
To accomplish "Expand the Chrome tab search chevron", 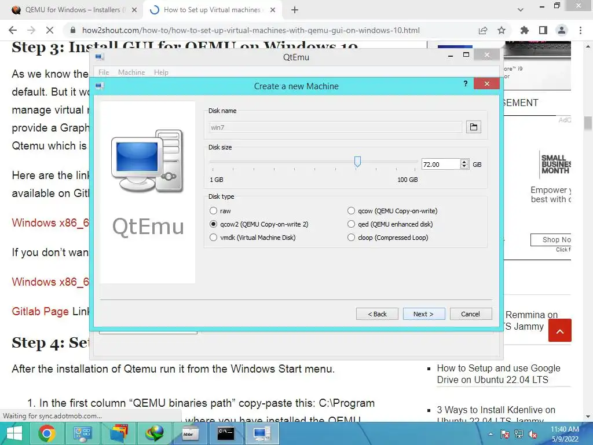I will (x=521, y=10).
